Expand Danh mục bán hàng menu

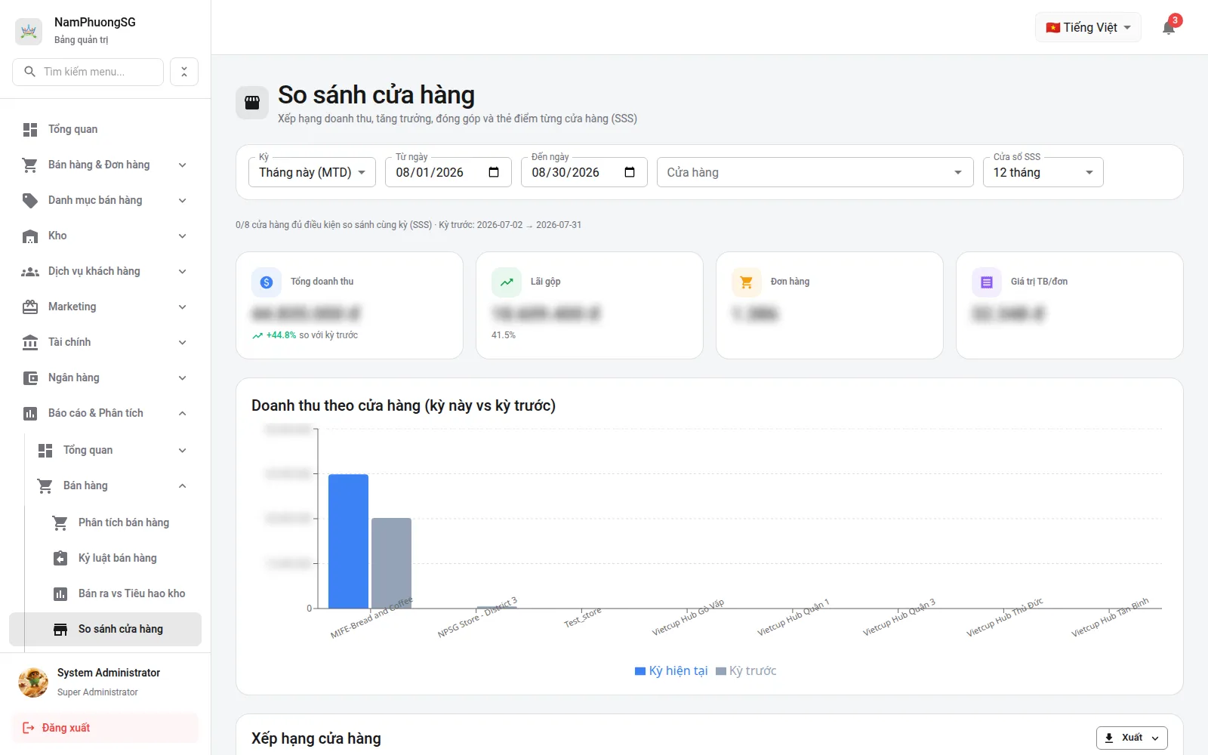tap(106, 200)
